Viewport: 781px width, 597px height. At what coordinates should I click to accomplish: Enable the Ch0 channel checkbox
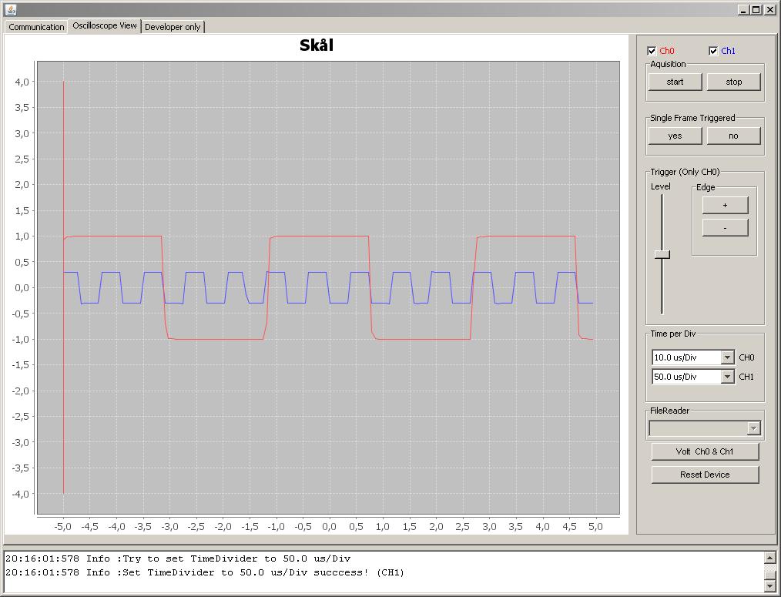point(652,50)
